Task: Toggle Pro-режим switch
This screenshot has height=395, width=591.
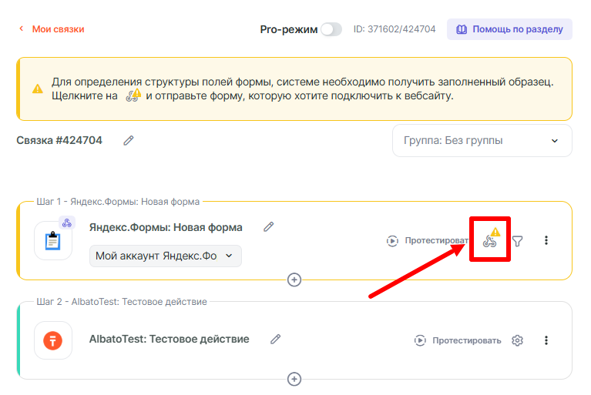Action: pos(331,29)
